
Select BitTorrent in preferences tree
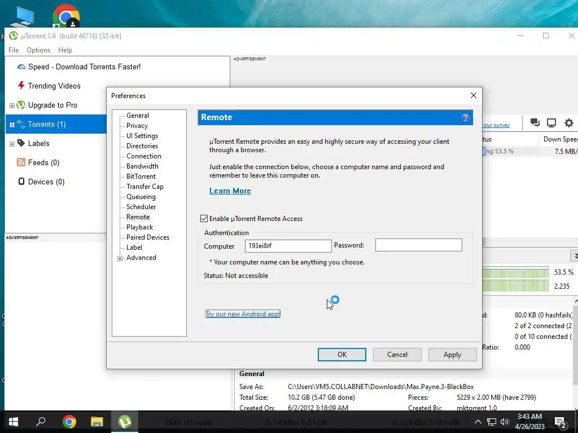pyautogui.click(x=141, y=176)
